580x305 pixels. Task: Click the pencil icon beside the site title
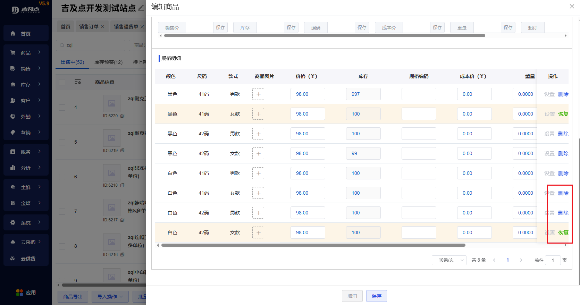141,8
